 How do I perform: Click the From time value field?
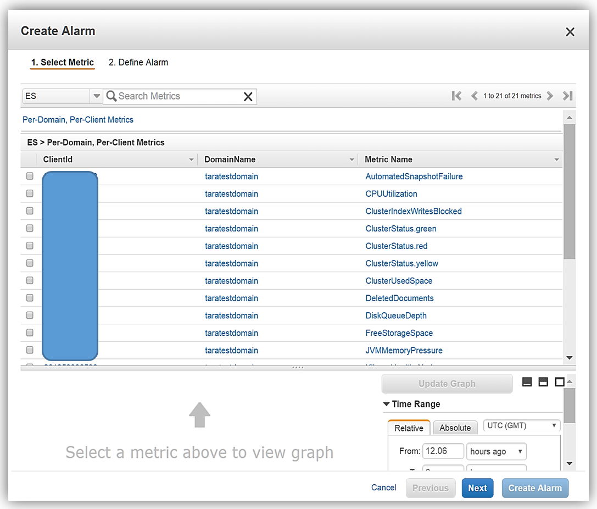pos(443,451)
